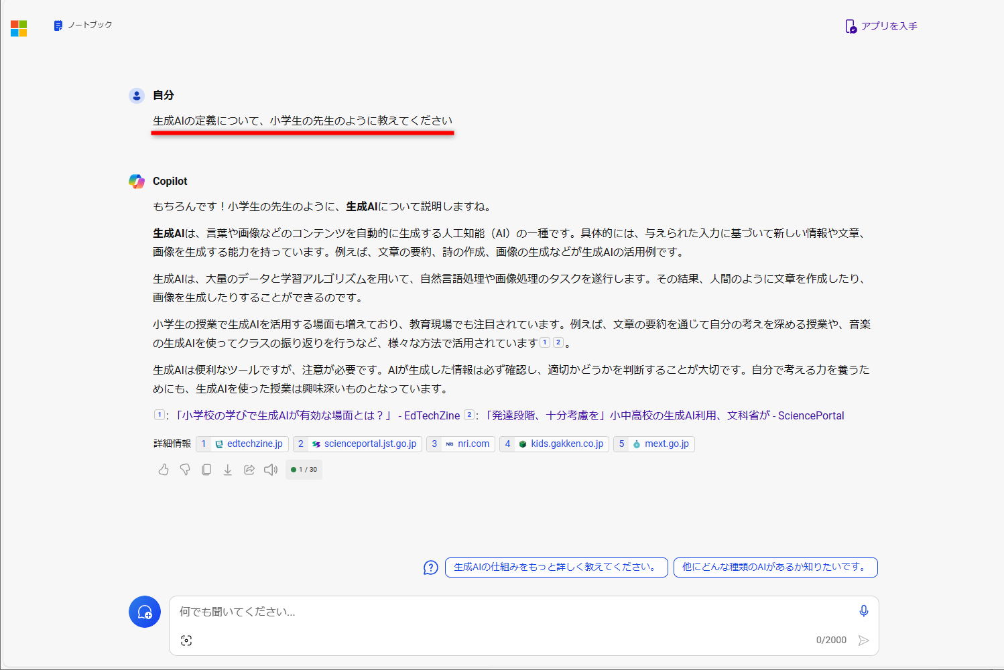Download Copilot's response
Screen dimensions: 1004x670
point(227,470)
